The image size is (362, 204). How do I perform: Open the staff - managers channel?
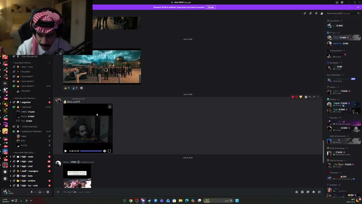[31, 171]
